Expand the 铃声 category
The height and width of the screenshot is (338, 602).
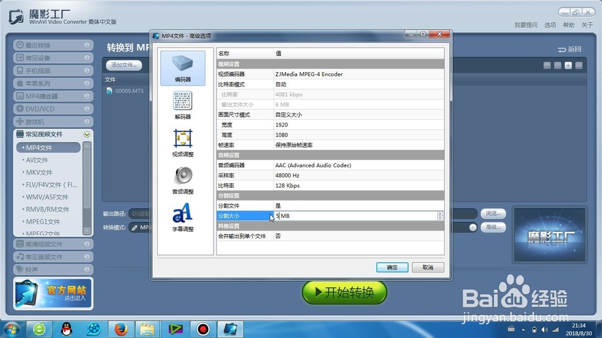pos(53,269)
